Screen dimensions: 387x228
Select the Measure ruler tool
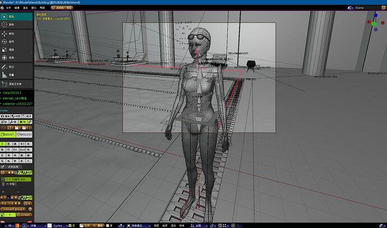[16, 75]
